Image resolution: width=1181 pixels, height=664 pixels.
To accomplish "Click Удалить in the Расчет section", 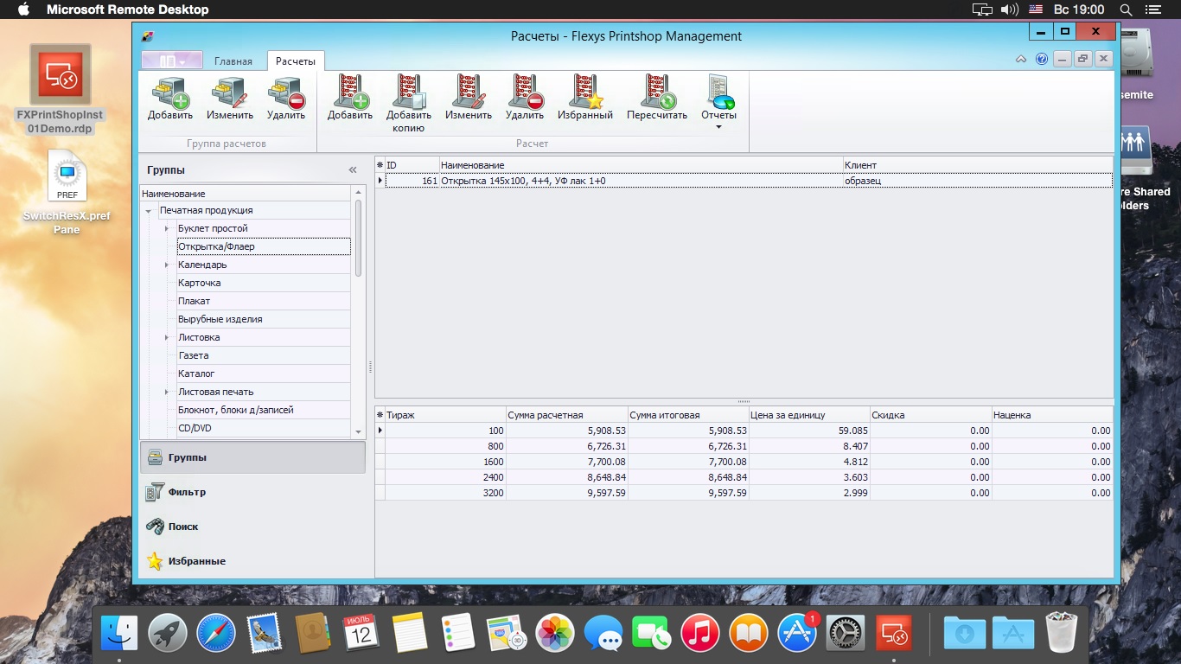I will coord(525,99).
